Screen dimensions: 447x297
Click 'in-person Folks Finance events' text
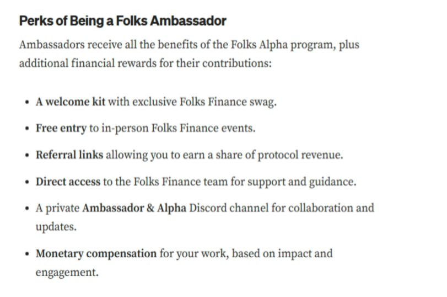tap(178, 129)
